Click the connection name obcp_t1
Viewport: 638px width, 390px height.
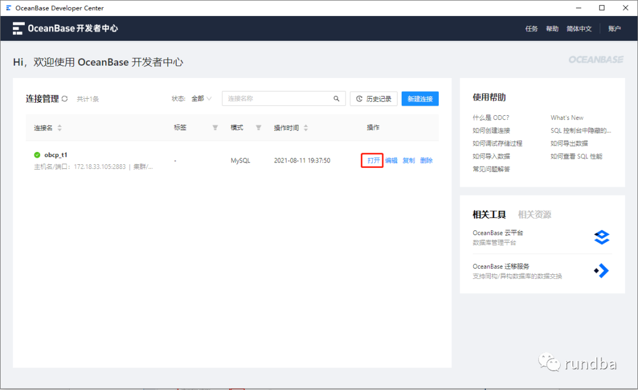pyautogui.click(x=56, y=155)
